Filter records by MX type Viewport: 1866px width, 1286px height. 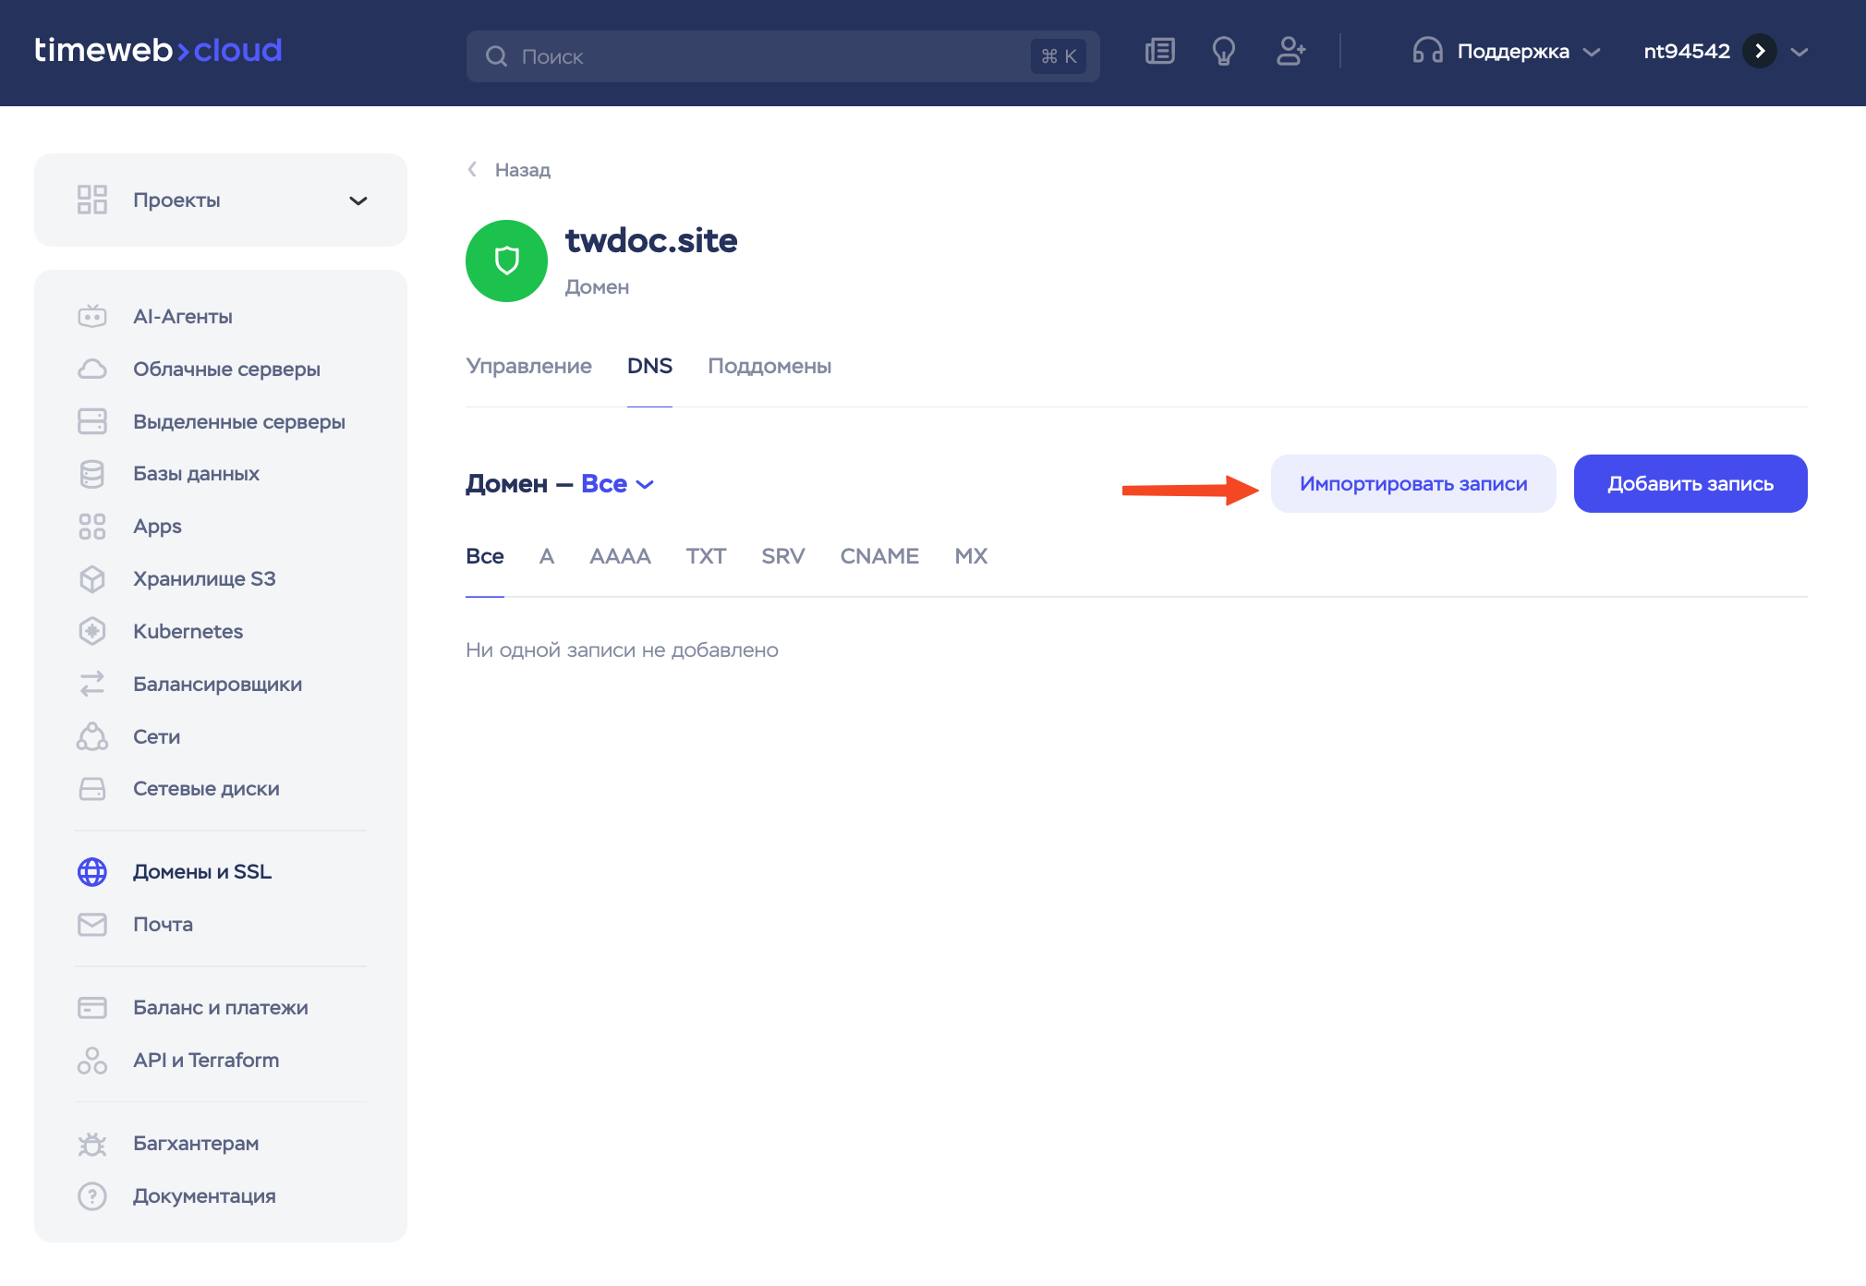click(971, 556)
